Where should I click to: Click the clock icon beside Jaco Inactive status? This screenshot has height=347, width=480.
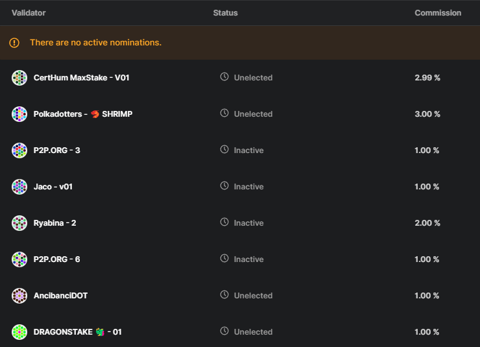pos(224,186)
